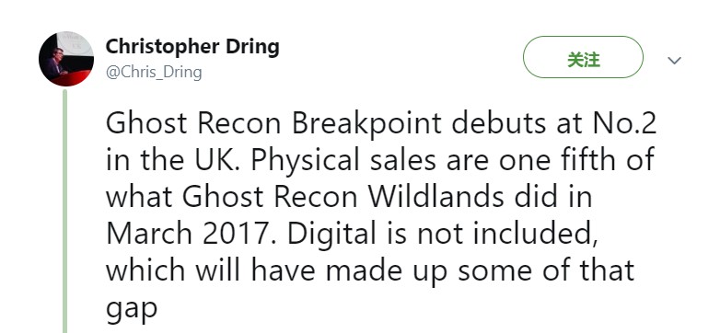The width and height of the screenshot is (720, 333).
Task: Click the words 'some of that'
Action: pyautogui.click(x=546, y=270)
